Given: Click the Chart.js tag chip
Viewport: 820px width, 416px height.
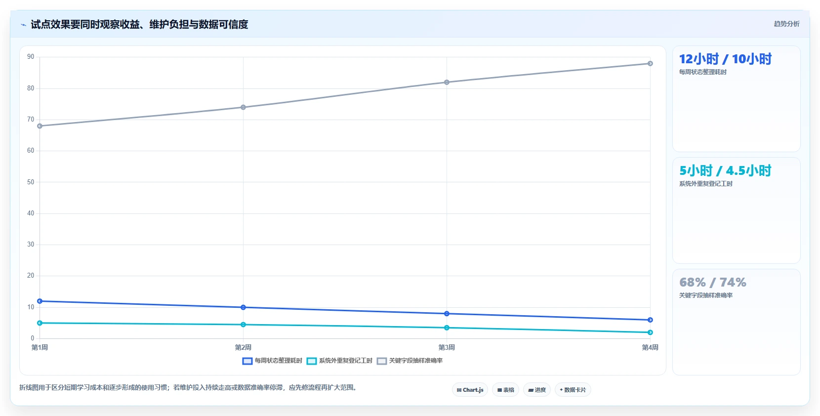Looking at the screenshot, I should 470,390.
